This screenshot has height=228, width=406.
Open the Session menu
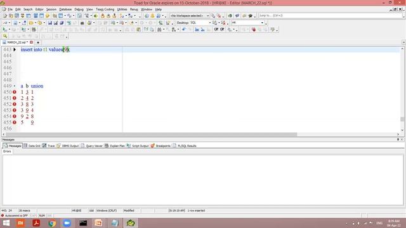click(51, 9)
